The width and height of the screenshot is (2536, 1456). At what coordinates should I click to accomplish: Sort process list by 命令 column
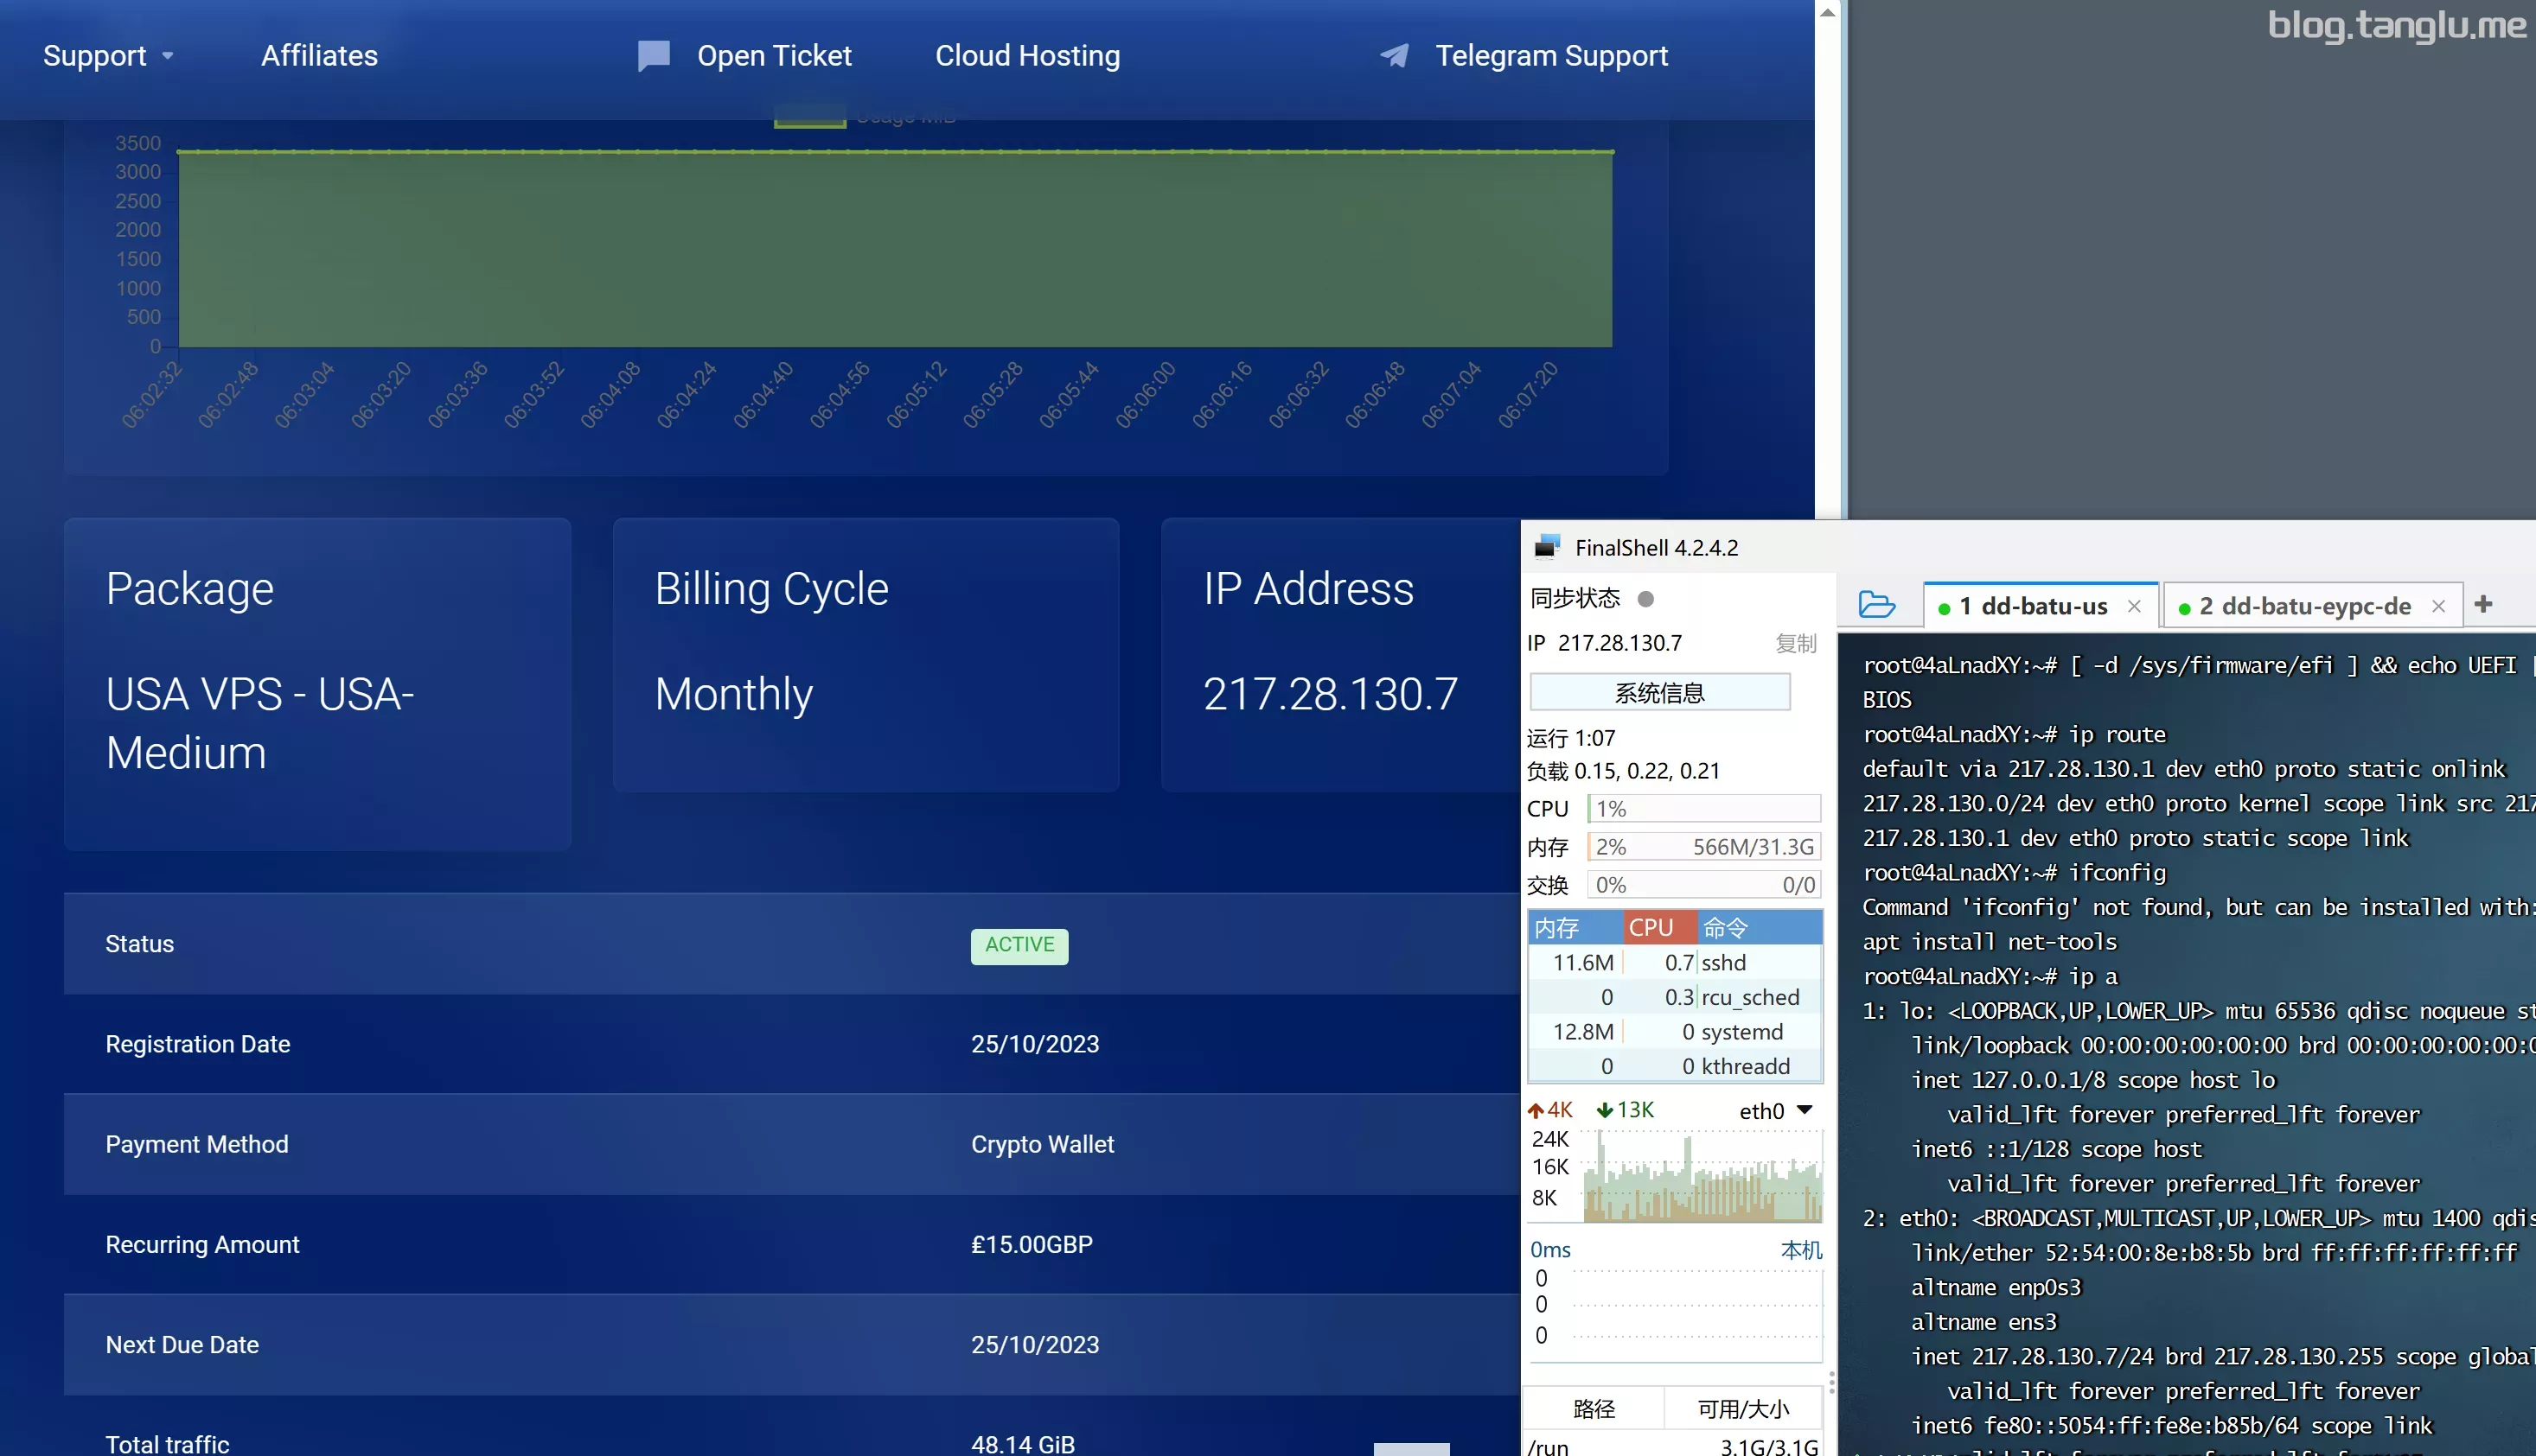[1759, 927]
